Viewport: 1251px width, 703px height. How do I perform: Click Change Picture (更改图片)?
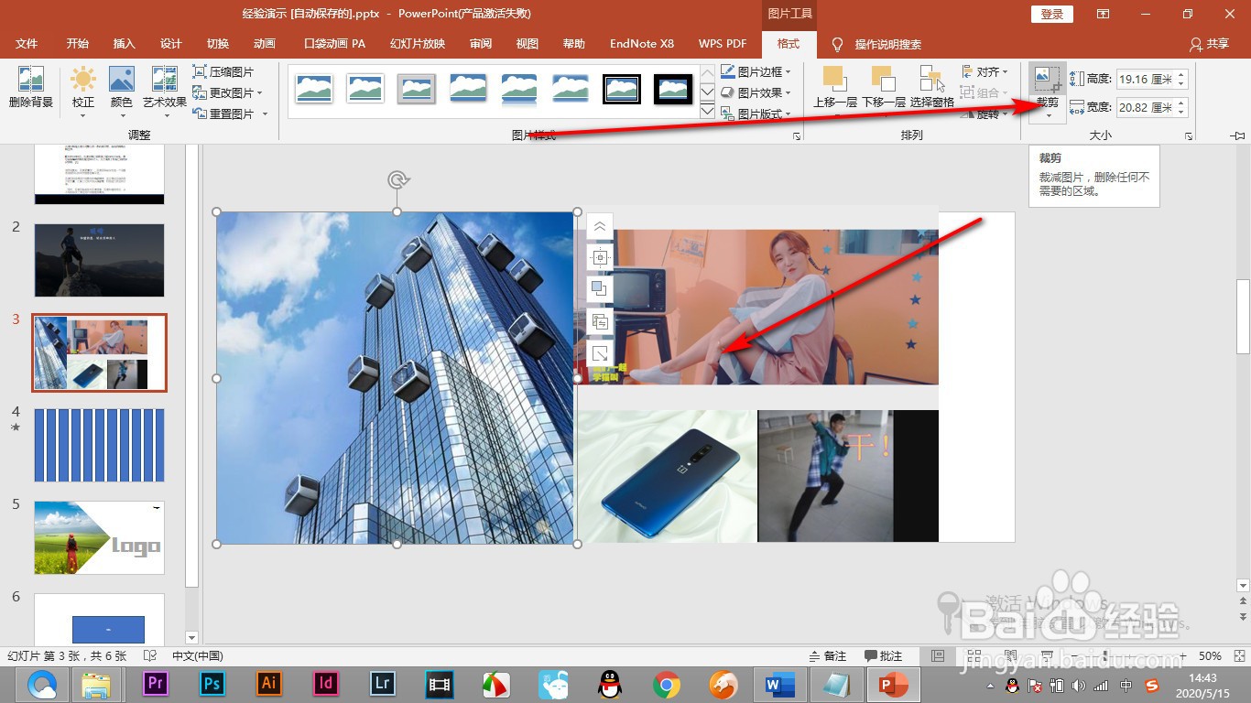(x=223, y=92)
